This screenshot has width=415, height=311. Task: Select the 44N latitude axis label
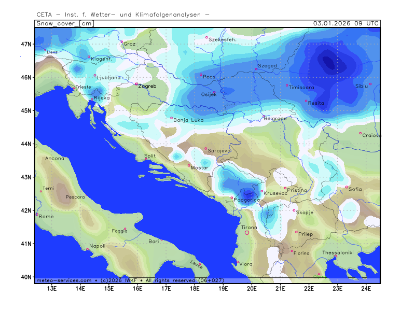(x=26, y=144)
